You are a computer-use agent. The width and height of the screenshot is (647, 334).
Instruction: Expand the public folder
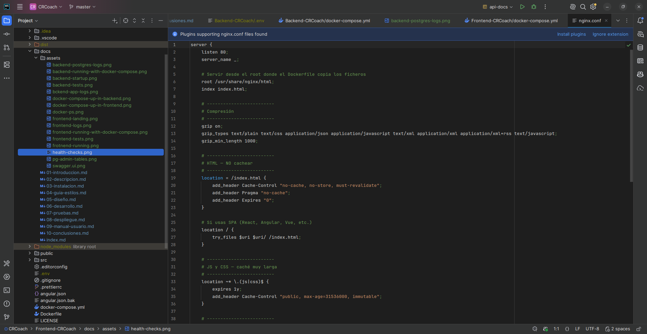click(x=30, y=253)
